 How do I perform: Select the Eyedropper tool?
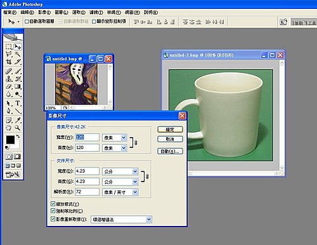click(18, 120)
